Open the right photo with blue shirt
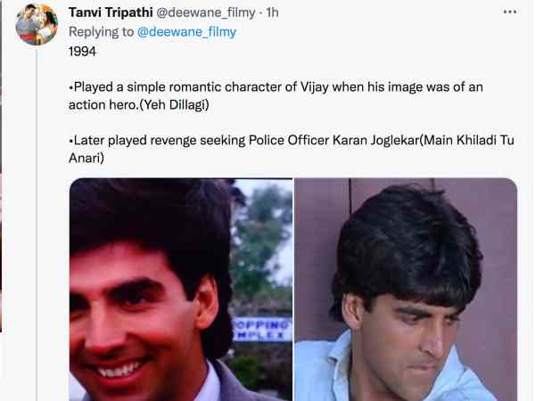535x401 pixels. [x=406, y=289]
